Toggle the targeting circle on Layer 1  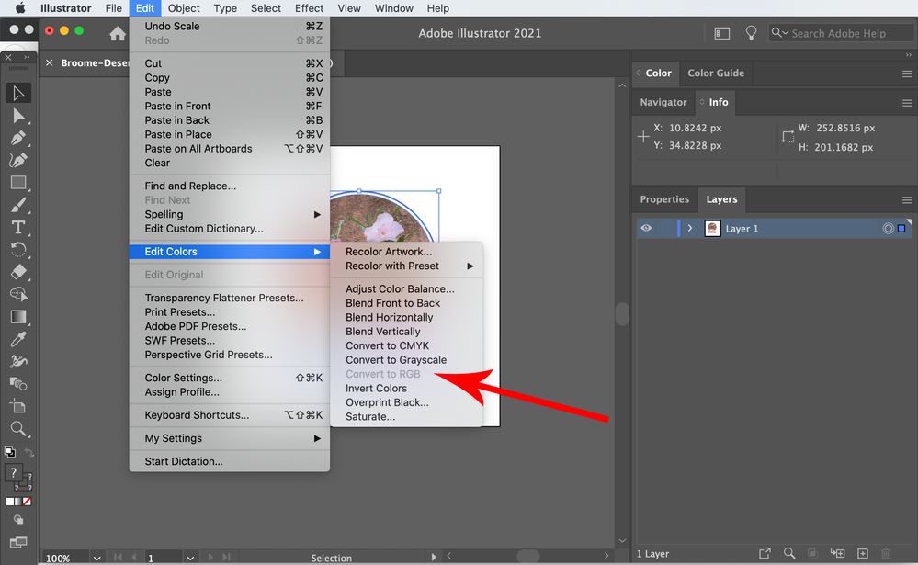click(x=888, y=228)
